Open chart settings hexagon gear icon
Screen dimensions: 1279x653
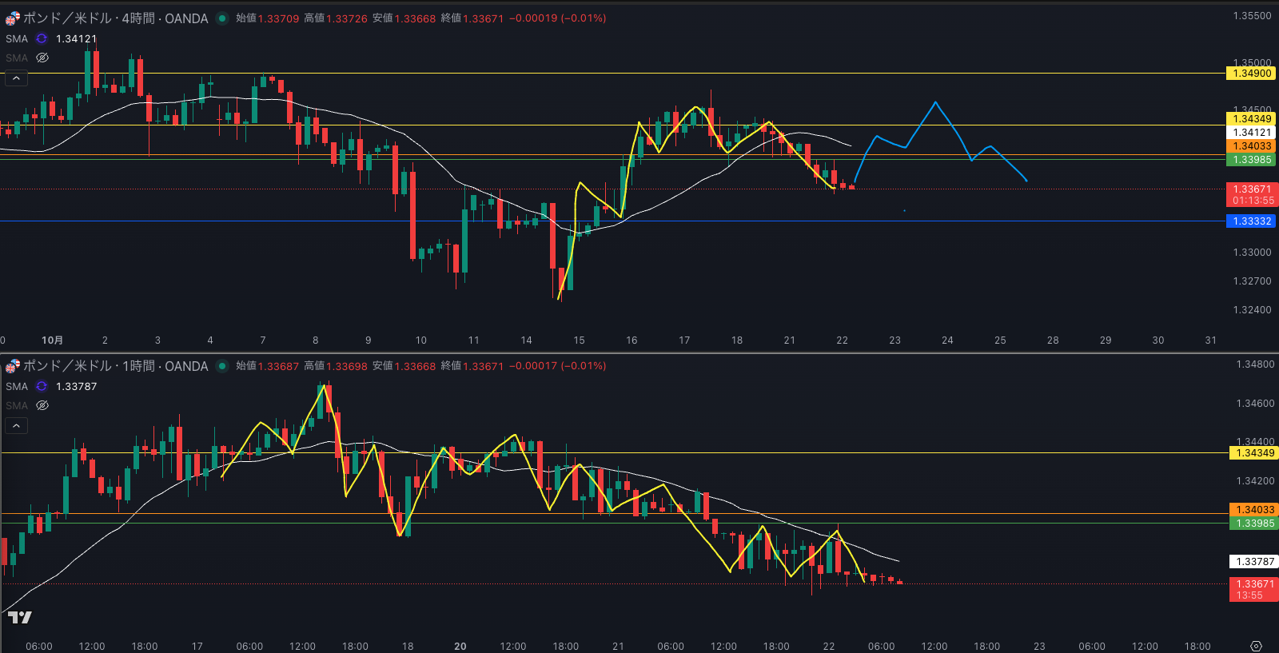(1256, 646)
